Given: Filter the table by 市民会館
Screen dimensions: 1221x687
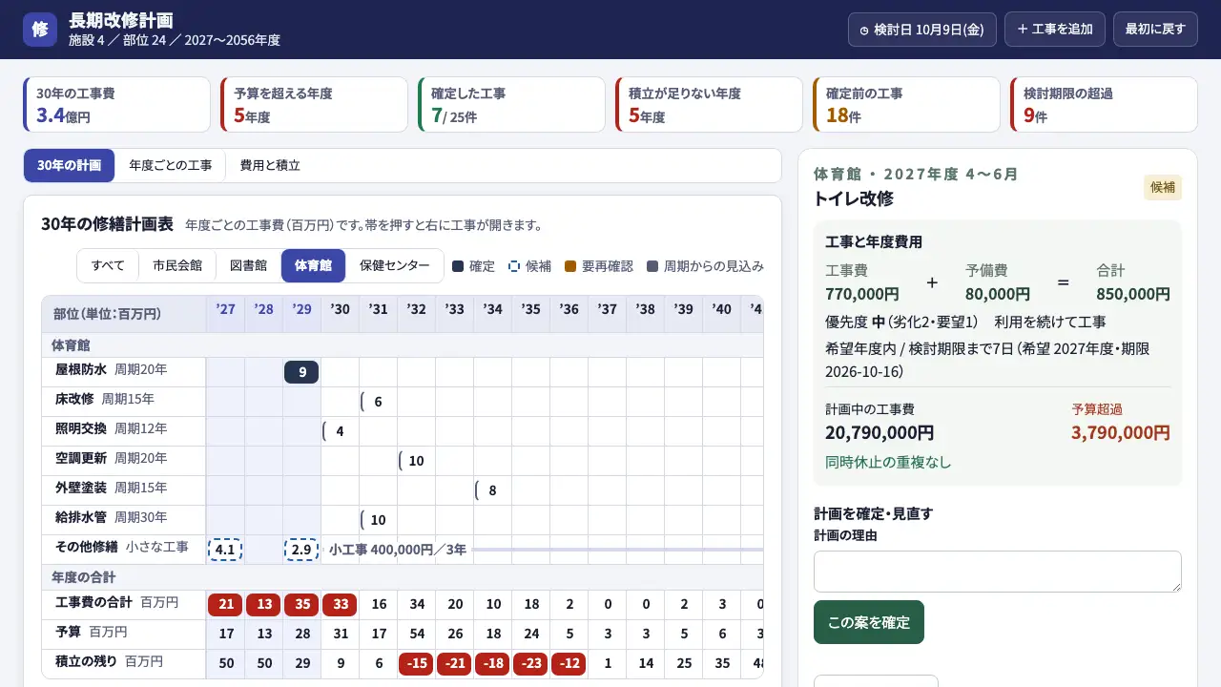Looking at the screenshot, I should (x=177, y=266).
